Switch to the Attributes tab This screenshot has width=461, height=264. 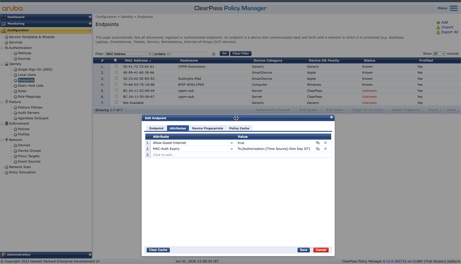pos(178,128)
